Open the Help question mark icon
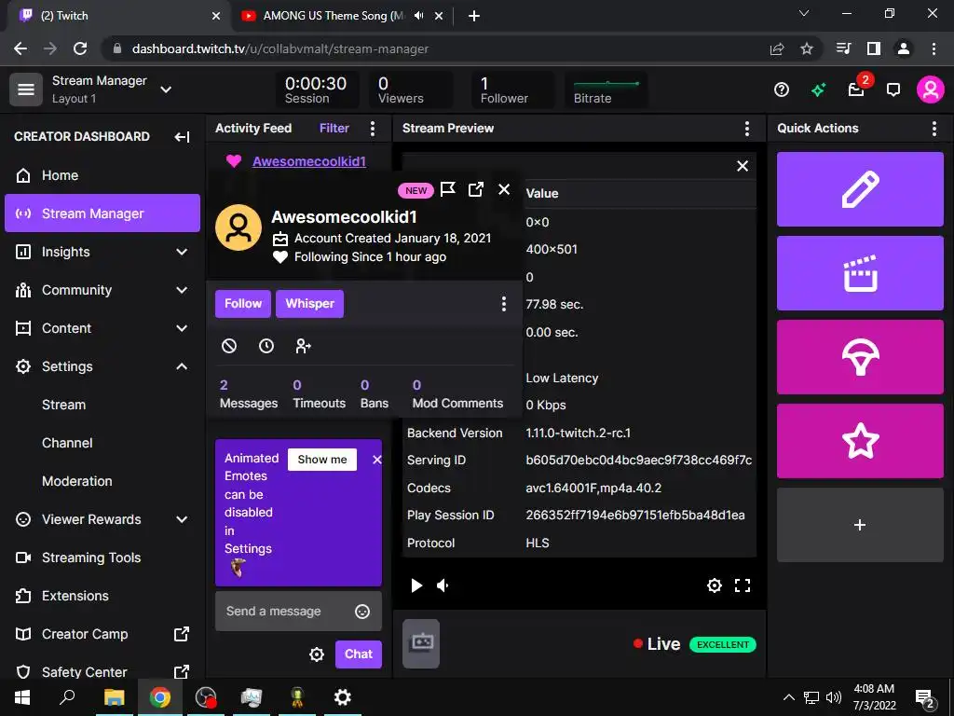 pyautogui.click(x=782, y=90)
